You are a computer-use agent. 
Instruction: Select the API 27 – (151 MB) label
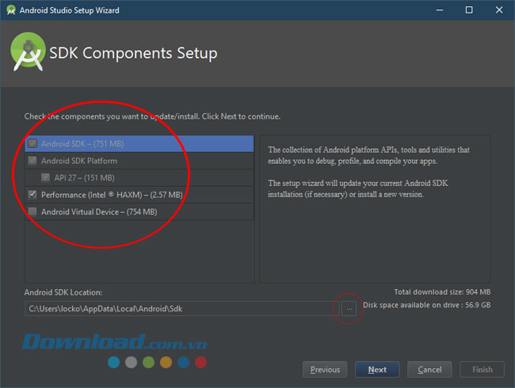pos(85,178)
